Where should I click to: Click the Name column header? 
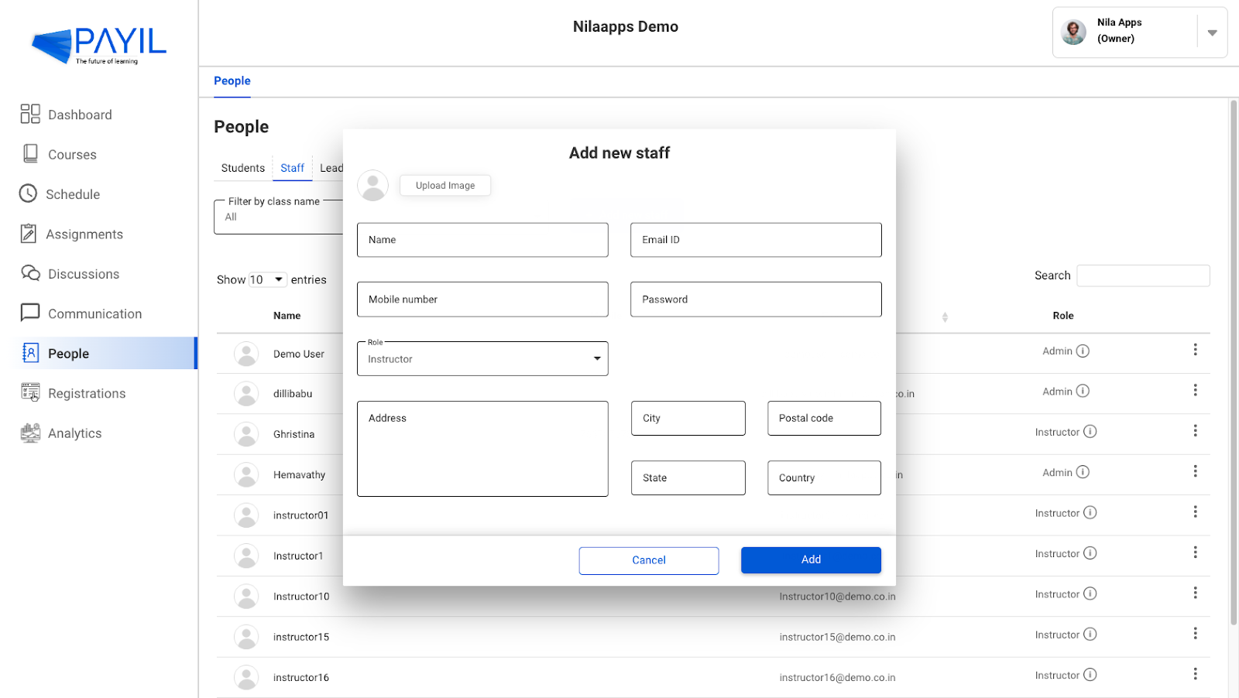(x=287, y=316)
